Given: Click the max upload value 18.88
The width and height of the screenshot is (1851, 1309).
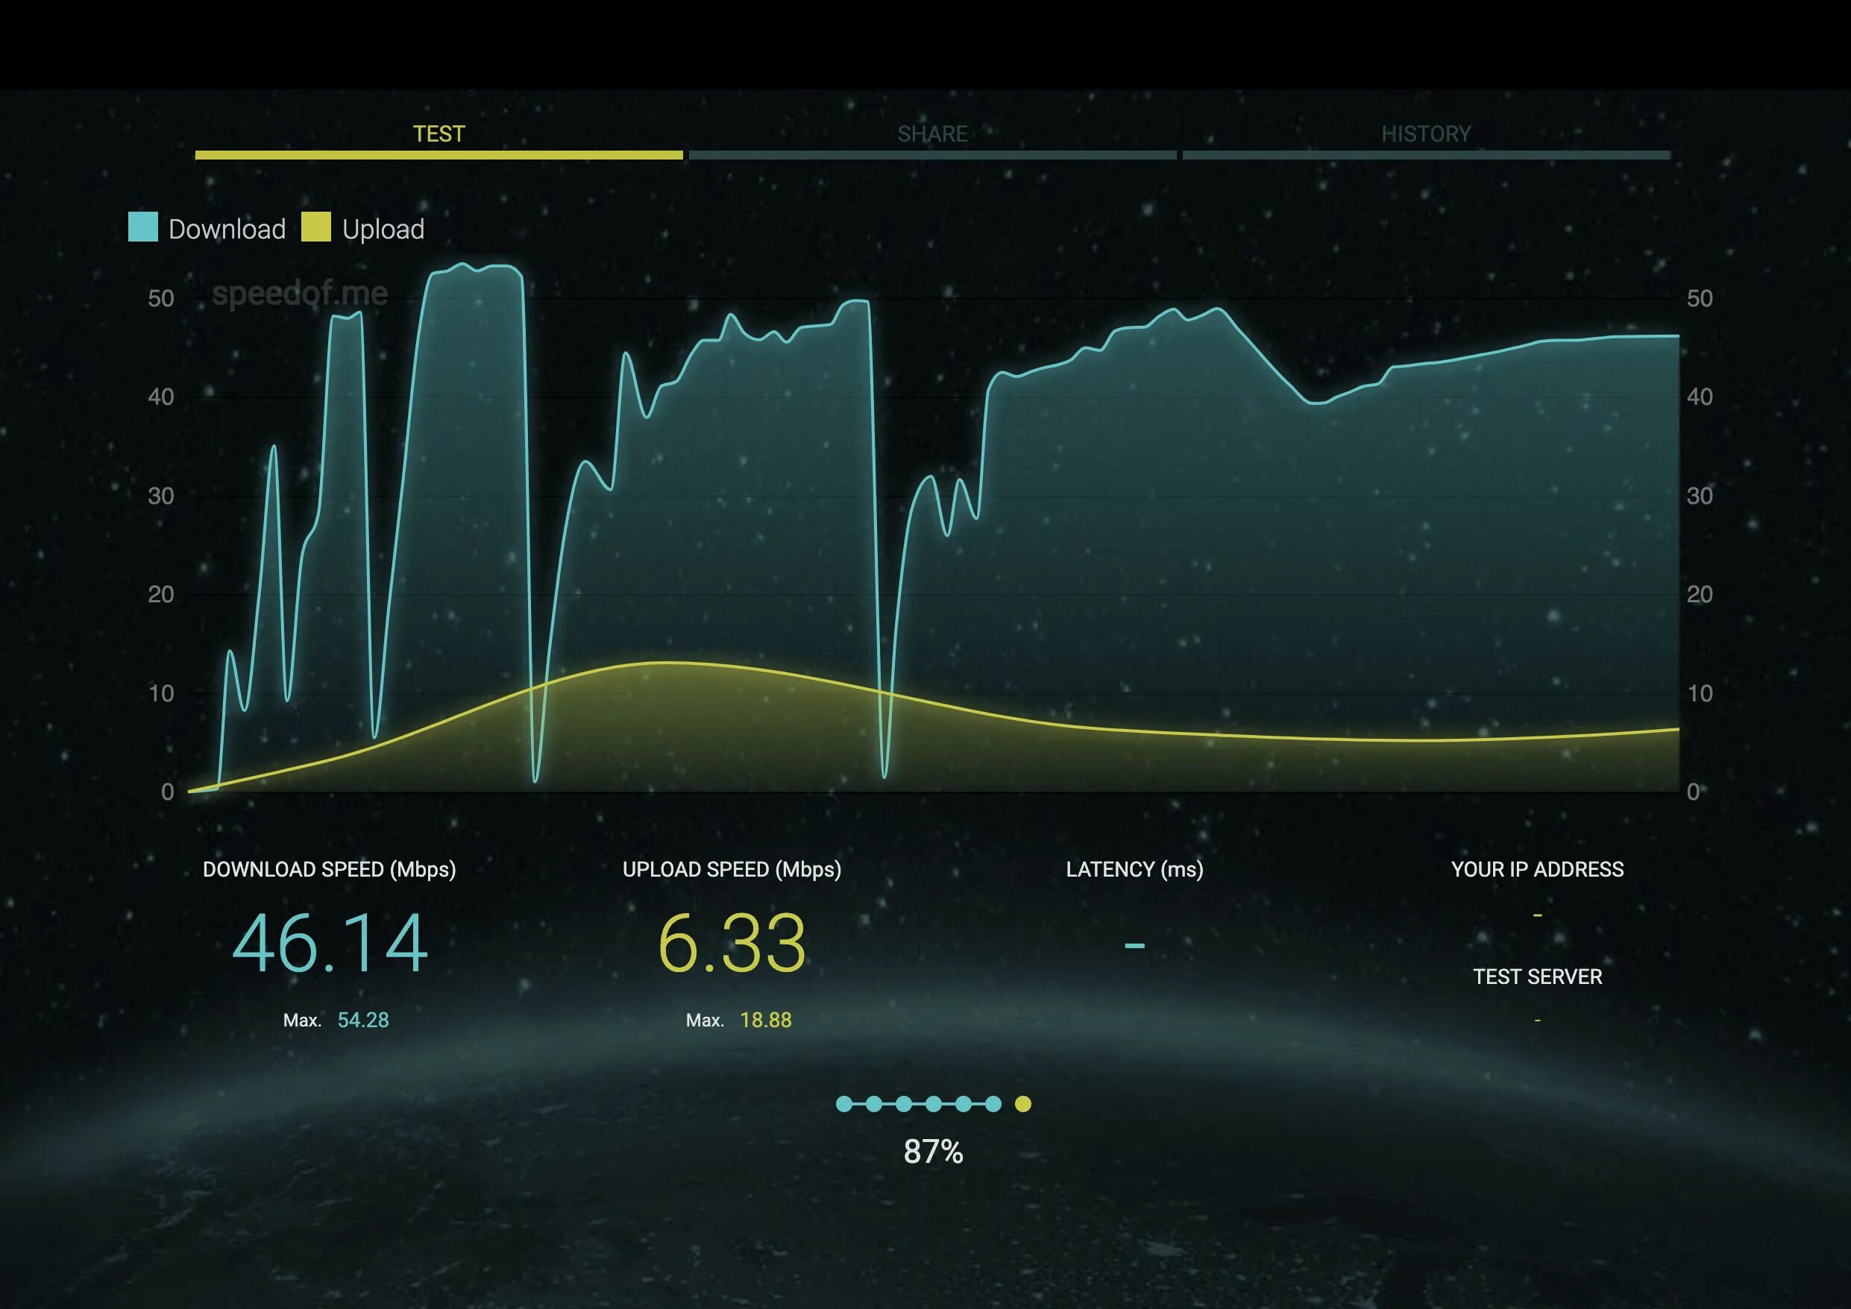Looking at the screenshot, I should click(766, 1021).
